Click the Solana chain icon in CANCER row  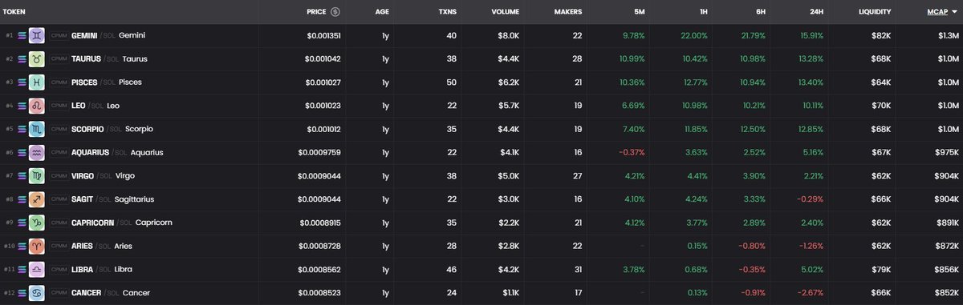22,293
